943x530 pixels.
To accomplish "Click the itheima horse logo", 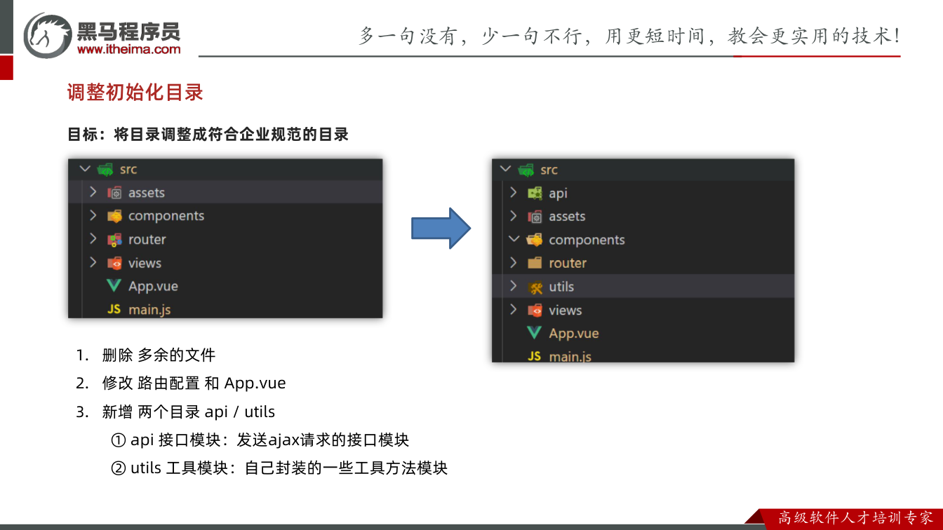I will (x=47, y=35).
